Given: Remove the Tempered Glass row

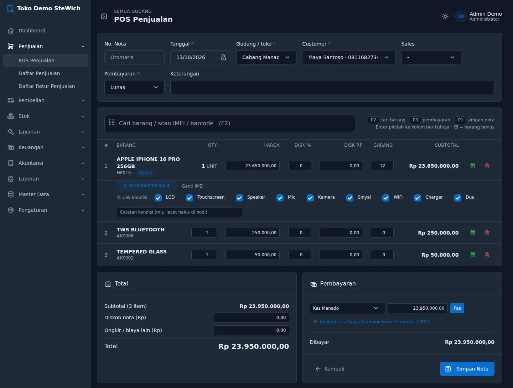Looking at the screenshot, I should point(487,255).
